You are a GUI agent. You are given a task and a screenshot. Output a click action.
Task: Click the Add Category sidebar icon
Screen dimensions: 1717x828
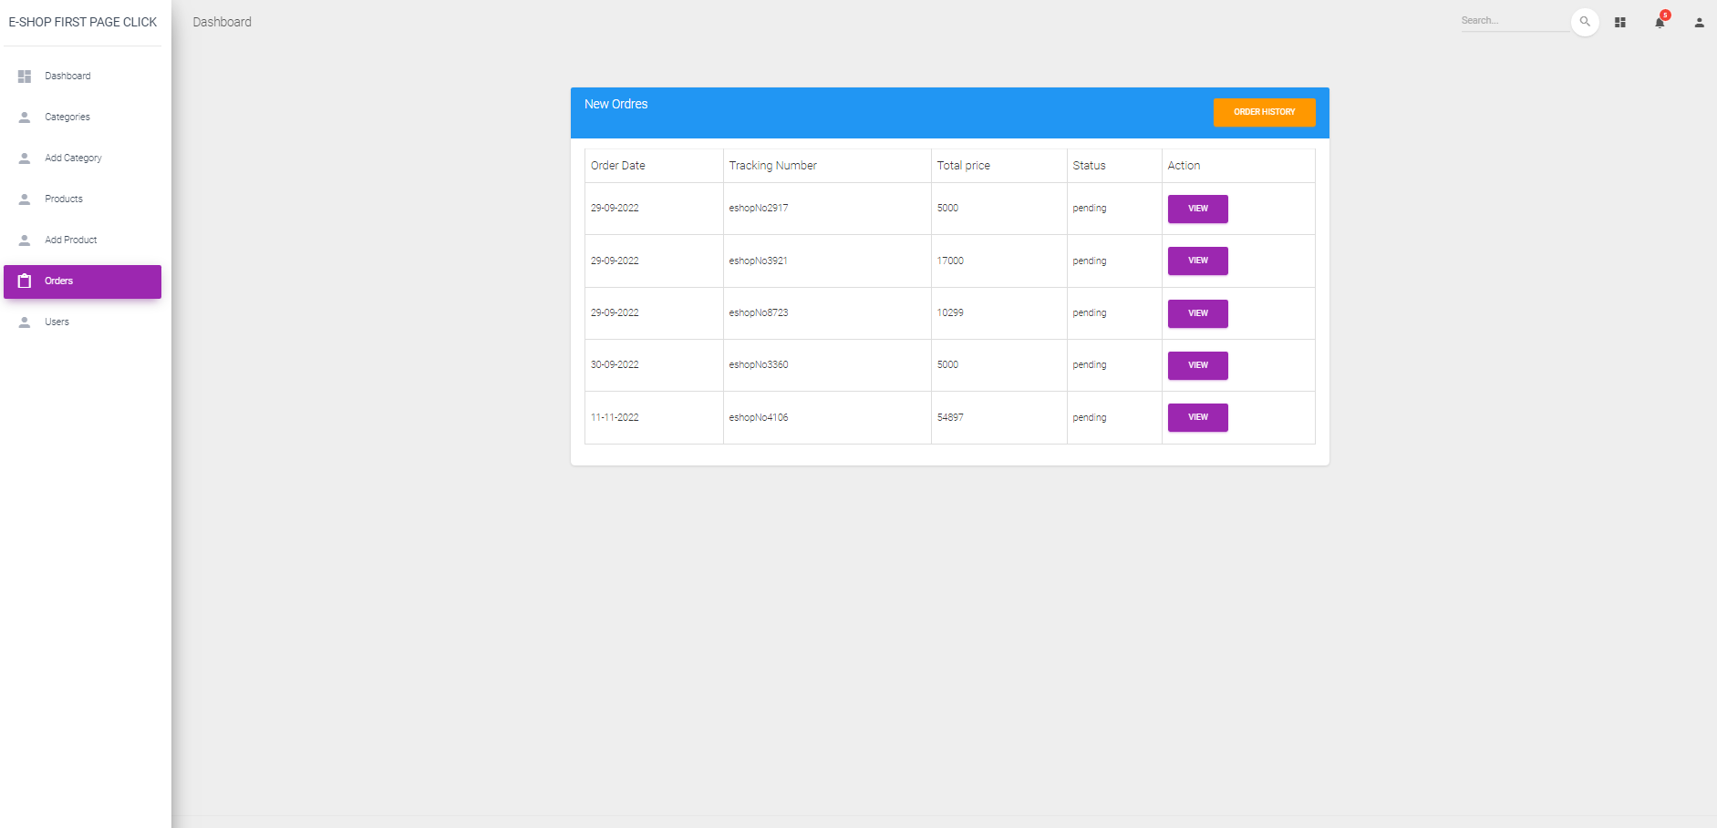pyautogui.click(x=25, y=158)
